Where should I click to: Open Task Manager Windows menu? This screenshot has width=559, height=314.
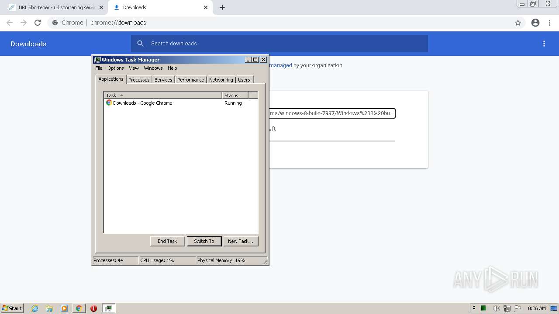(153, 68)
